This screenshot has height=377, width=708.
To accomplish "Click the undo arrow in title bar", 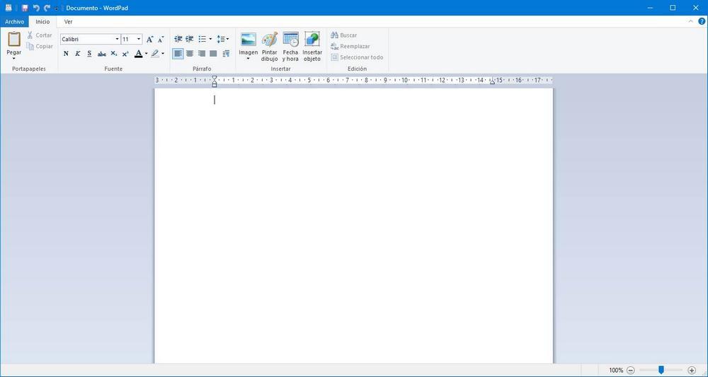I will point(36,8).
